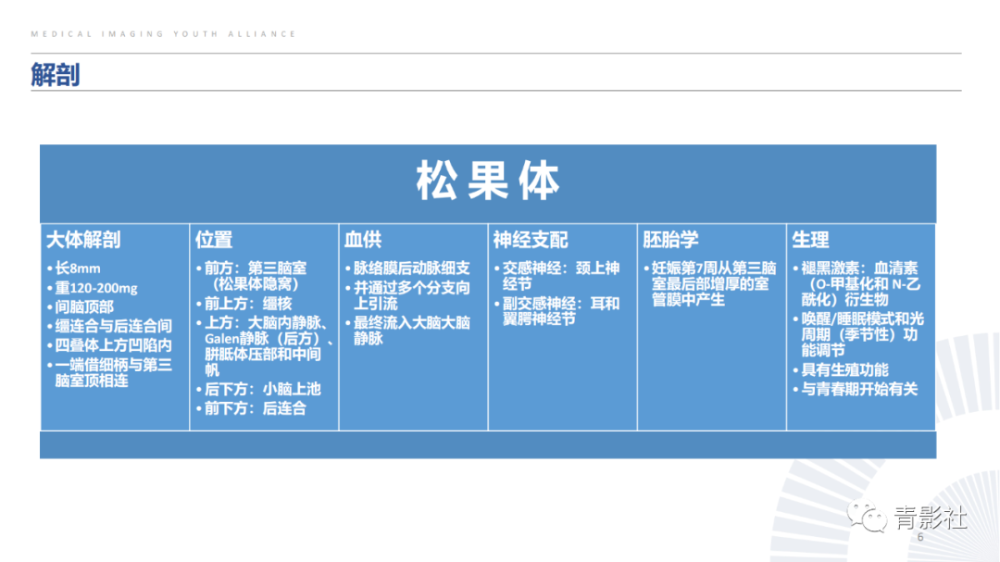Select the 神经支配 column header

coord(531,240)
